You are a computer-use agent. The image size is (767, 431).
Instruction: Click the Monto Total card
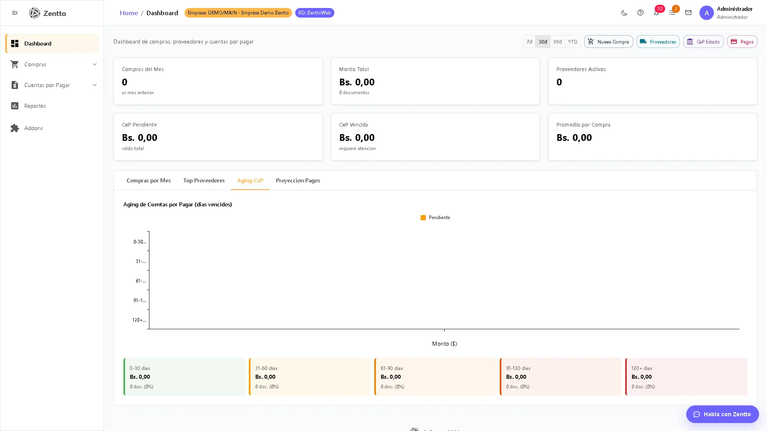coord(435,81)
